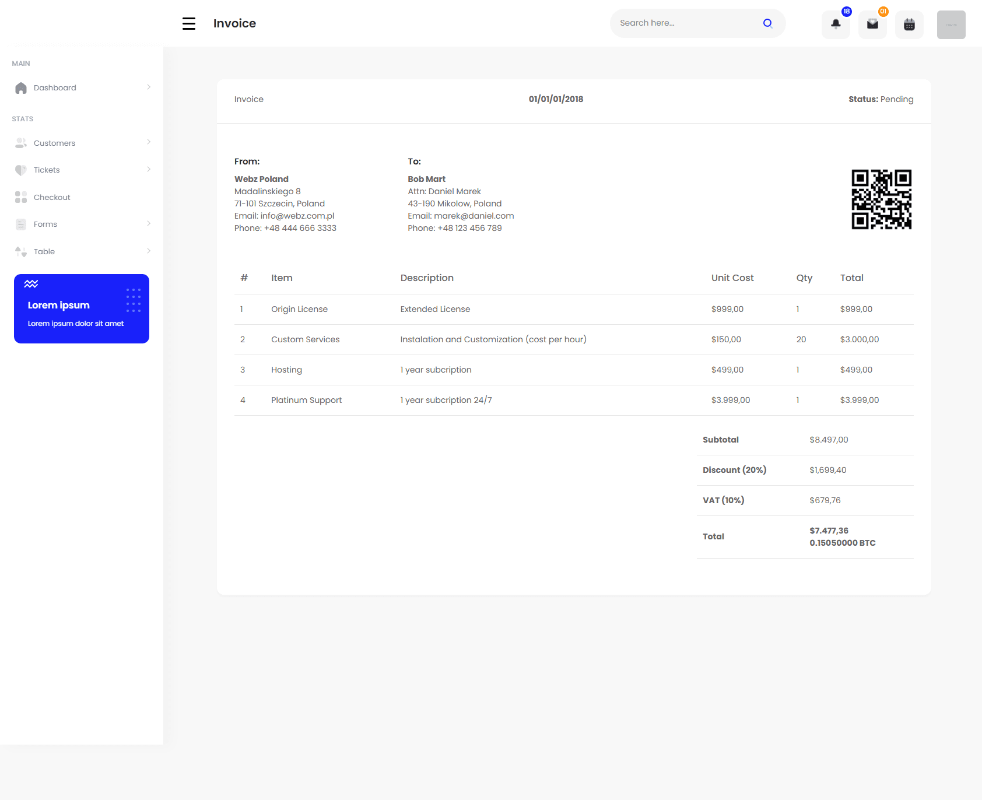
Task: Open the calendar icon
Action: pyautogui.click(x=909, y=24)
